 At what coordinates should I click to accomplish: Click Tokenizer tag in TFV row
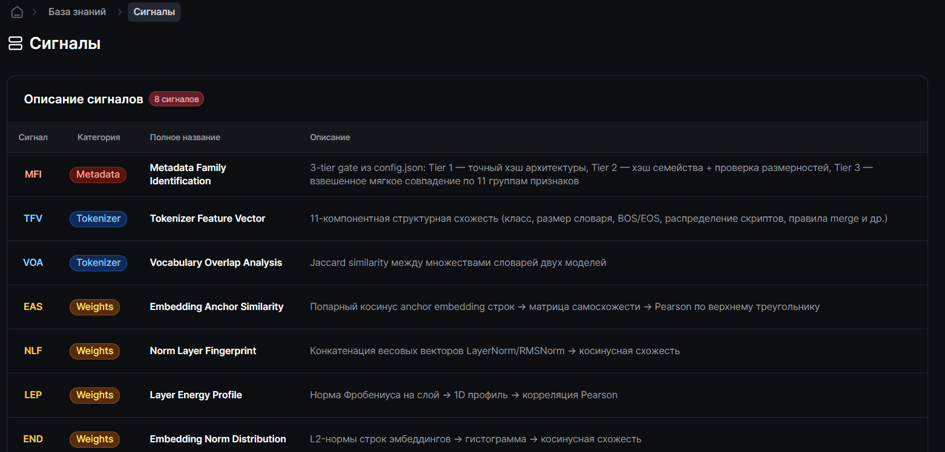[98, 219]
